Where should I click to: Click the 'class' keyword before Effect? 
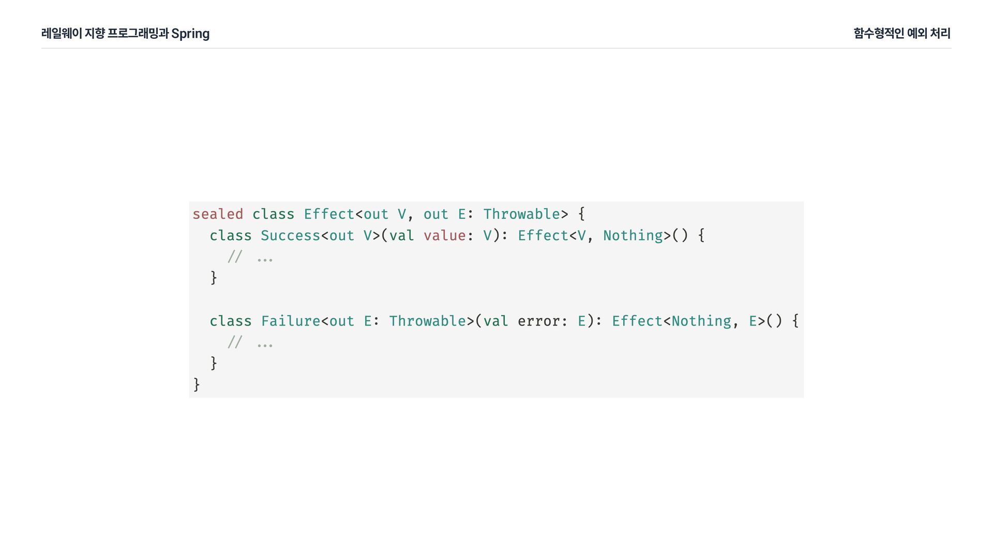pyautogui.click(x=273, y=214)
